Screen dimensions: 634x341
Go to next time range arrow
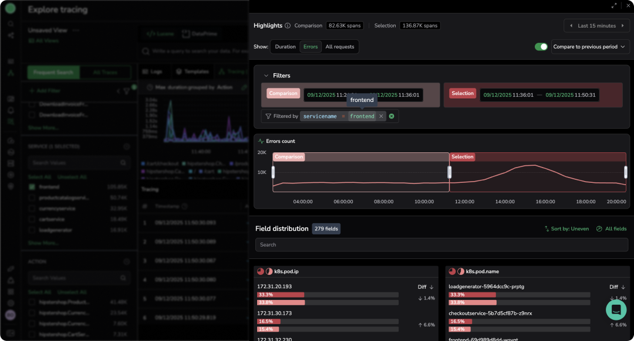pyautogui.click(x=623, y=26)
